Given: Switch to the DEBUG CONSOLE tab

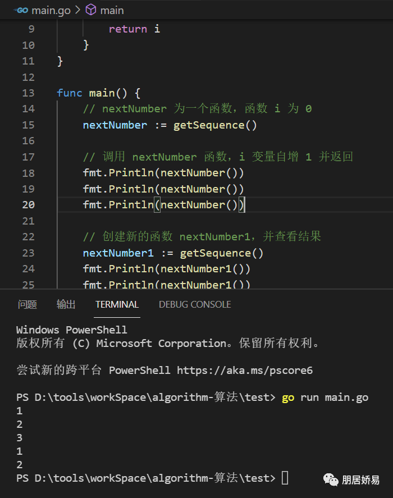Looking at the screenshot, I should point(195,304).
